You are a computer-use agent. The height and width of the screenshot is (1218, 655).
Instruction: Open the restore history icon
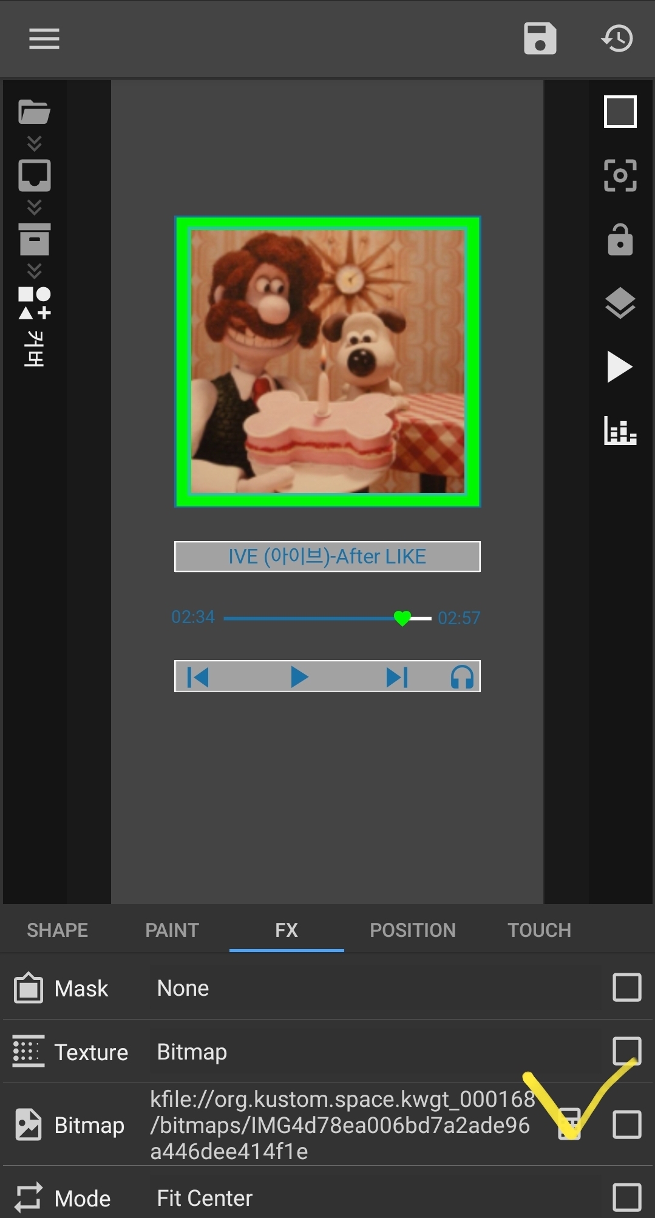(x=617, y=39)
